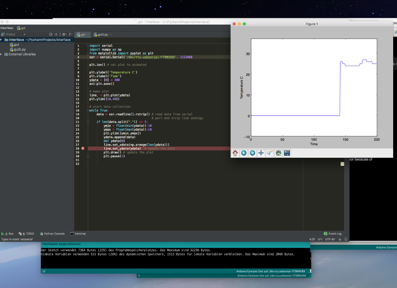
Task: Click the 'Temperature C' y-axis label
Action: pos(242,87)
